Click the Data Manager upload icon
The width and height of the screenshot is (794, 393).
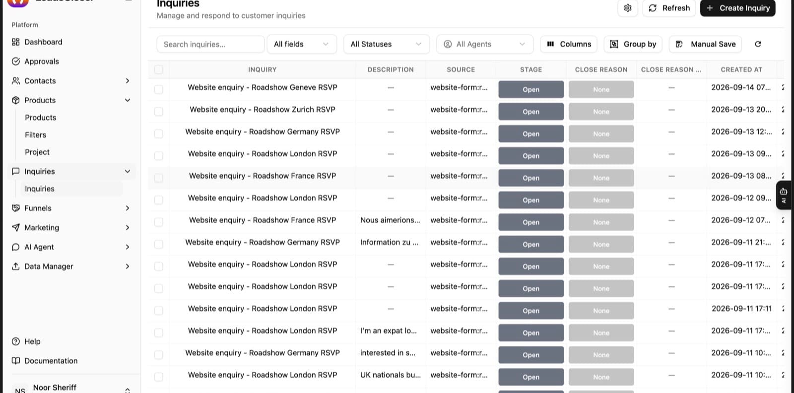pos(16,266)
